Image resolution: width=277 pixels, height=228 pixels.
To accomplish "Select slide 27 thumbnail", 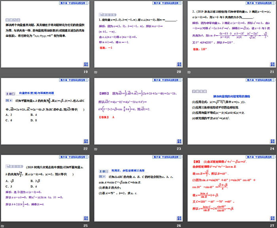I will (x=231, y=188).
